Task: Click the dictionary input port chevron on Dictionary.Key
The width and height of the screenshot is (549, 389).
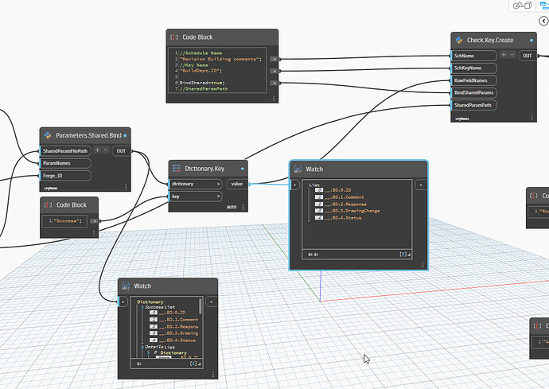Action: click(x=219, y=184)
